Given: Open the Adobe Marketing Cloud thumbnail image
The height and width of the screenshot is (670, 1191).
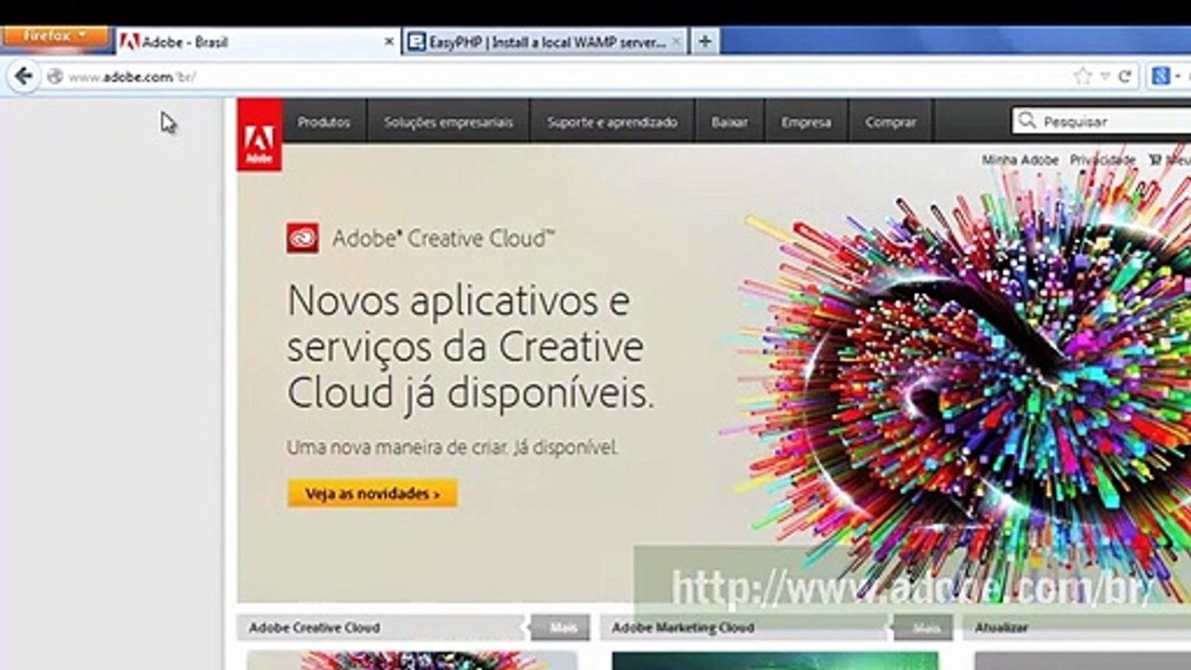Looking at the screenshot, I should 775,661.
